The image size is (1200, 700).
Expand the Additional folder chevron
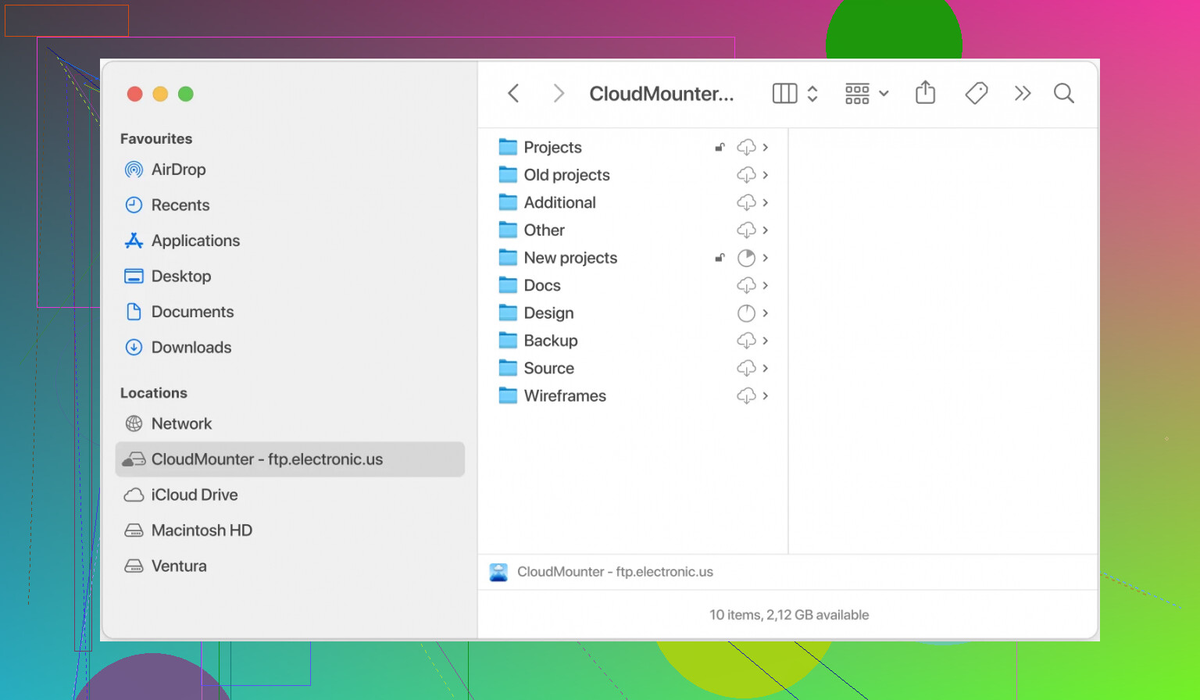[x=766, y=202]
